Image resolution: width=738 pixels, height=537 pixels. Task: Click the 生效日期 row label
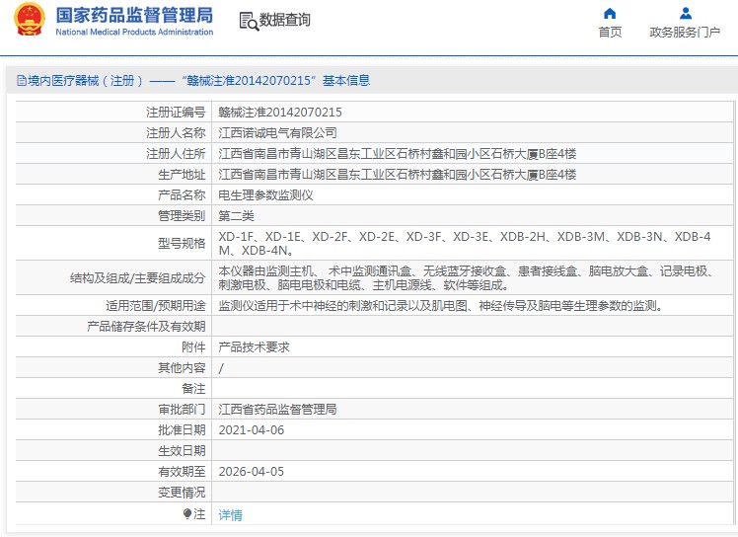[x=182, y=451]
